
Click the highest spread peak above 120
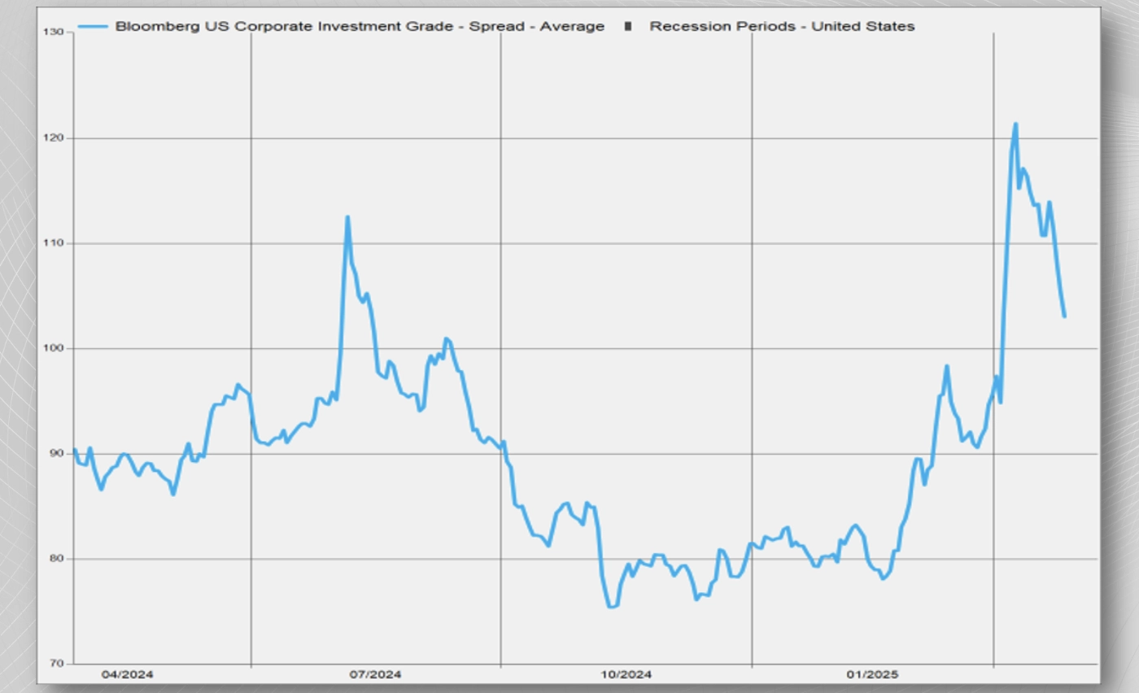tap(1015, 124)
